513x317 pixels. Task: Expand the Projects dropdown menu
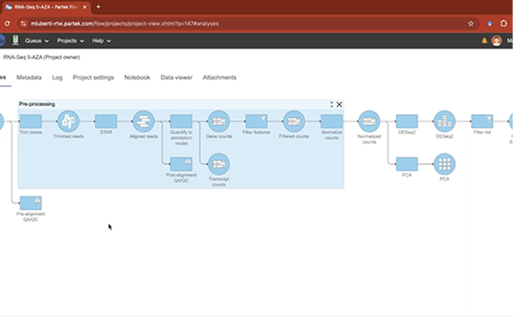(71, 41)
